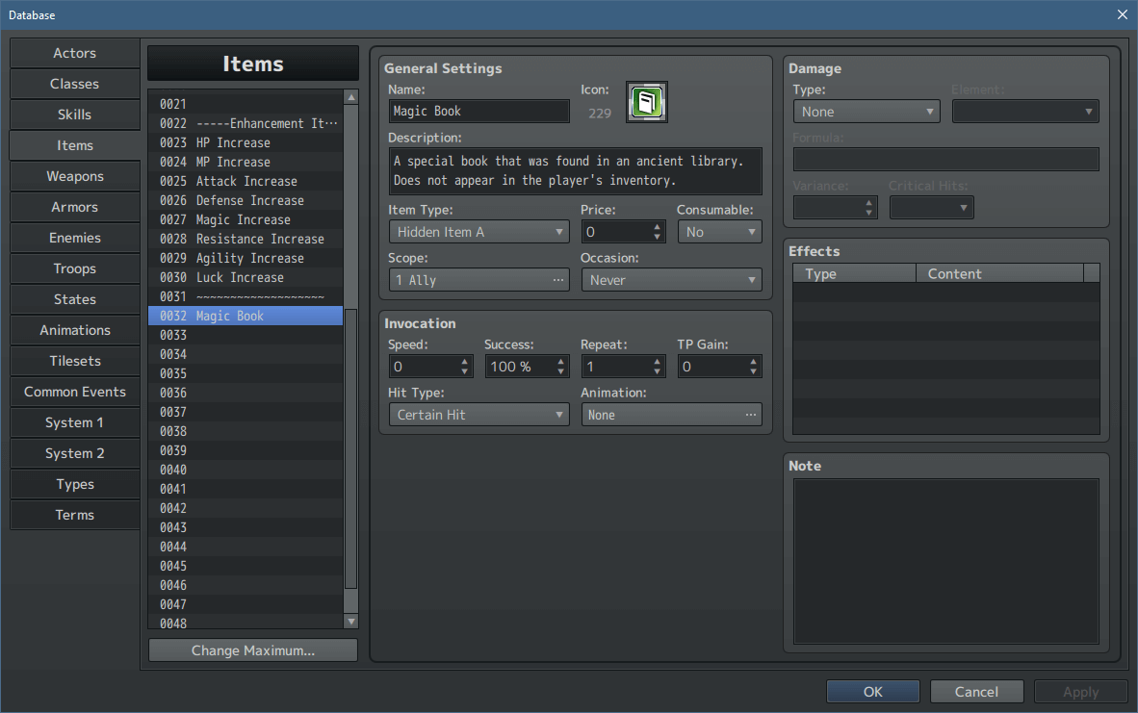Click the TP Gain up stepper arrow
This screenshot has height=713, width=1138.
[x=754, y=361]
